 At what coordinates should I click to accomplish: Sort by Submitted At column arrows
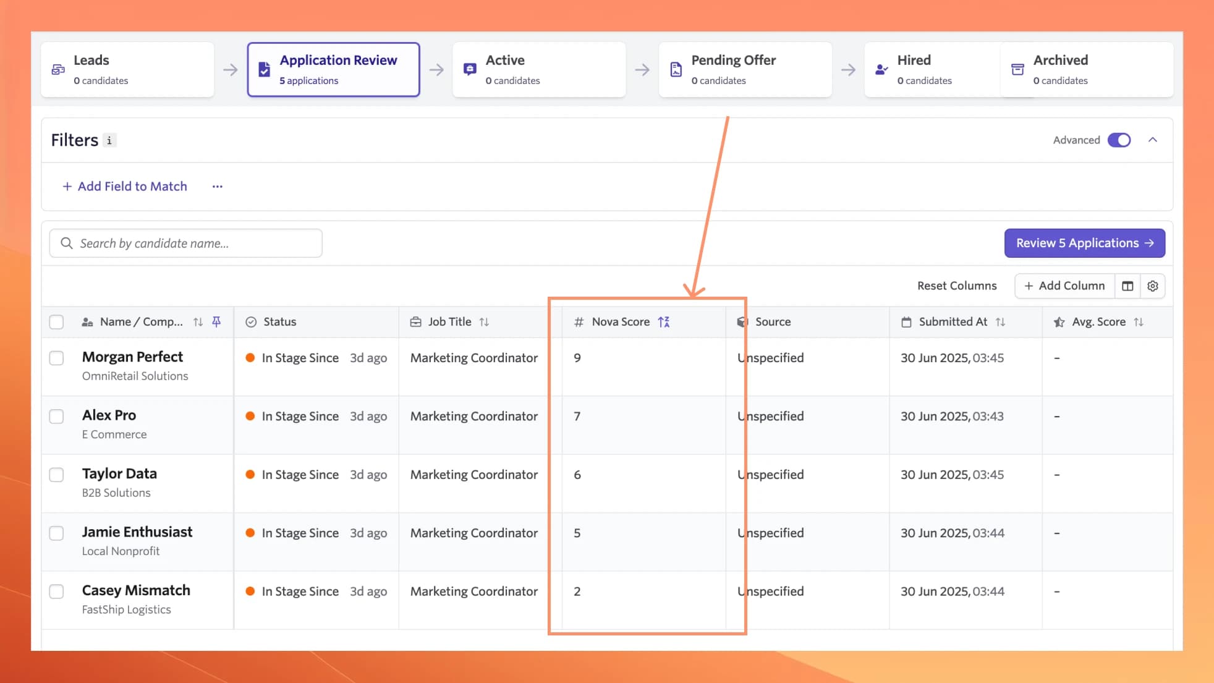click(1000, 321)
